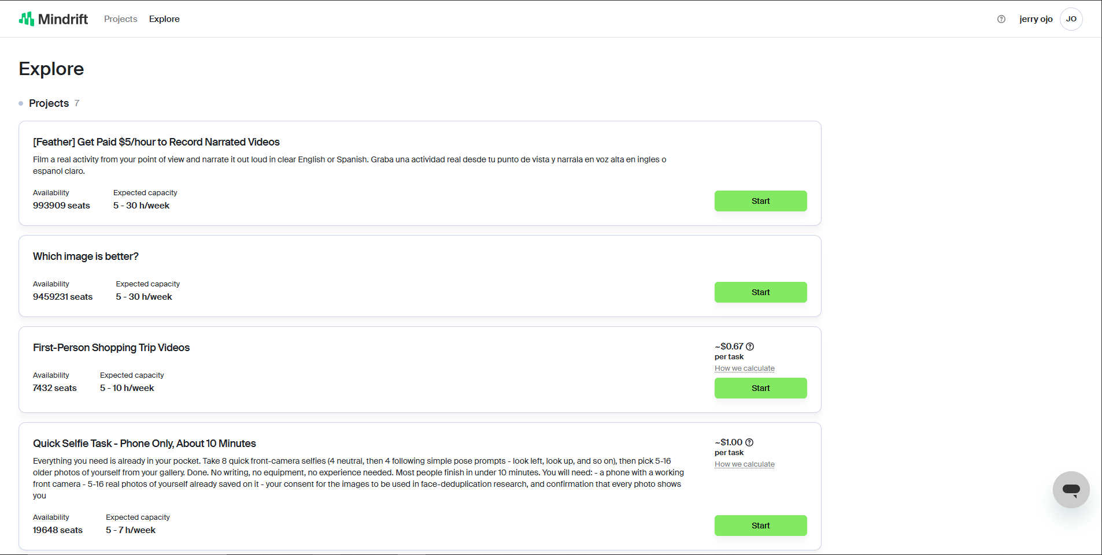The image size is (1102, 555).
Task: Open the Feather Get Paid $5/hour project title
Action: [156, 142]
